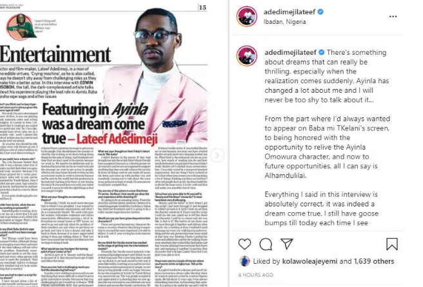Open comments with the speech bubble icon

(x=266, y=244)
